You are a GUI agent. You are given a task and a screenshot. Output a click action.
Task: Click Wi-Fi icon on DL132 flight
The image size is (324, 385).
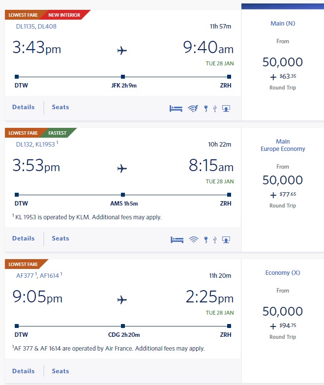(x=193, y=240)
